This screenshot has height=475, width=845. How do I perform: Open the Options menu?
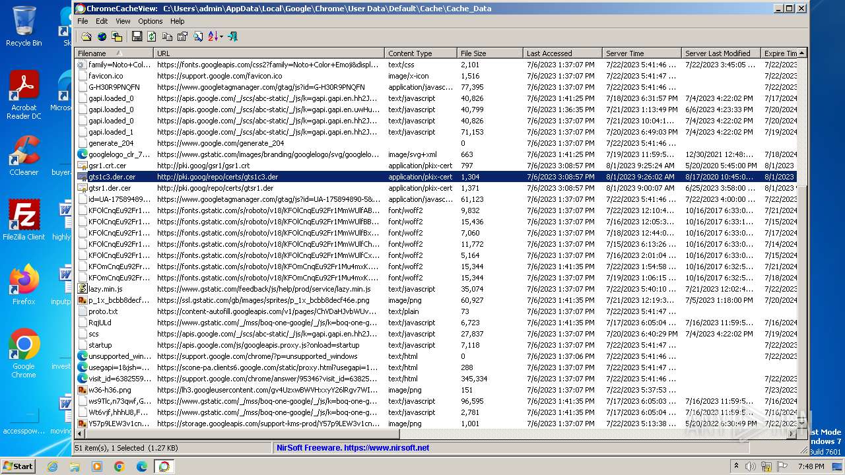coord(151,21)
